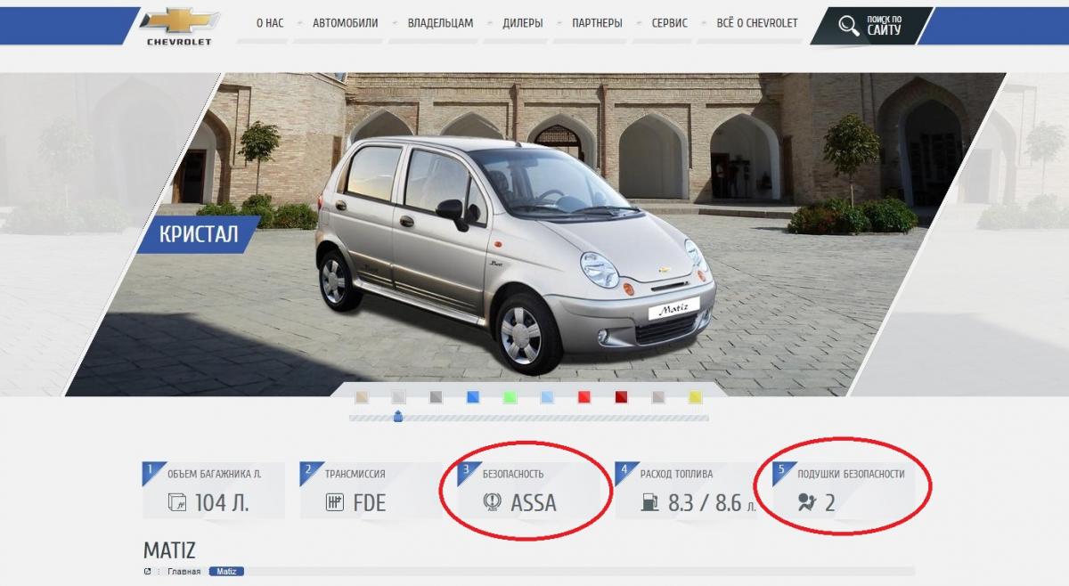
Task: Click the ABS safety icon beside ASSA
Action: pos(491,503)
